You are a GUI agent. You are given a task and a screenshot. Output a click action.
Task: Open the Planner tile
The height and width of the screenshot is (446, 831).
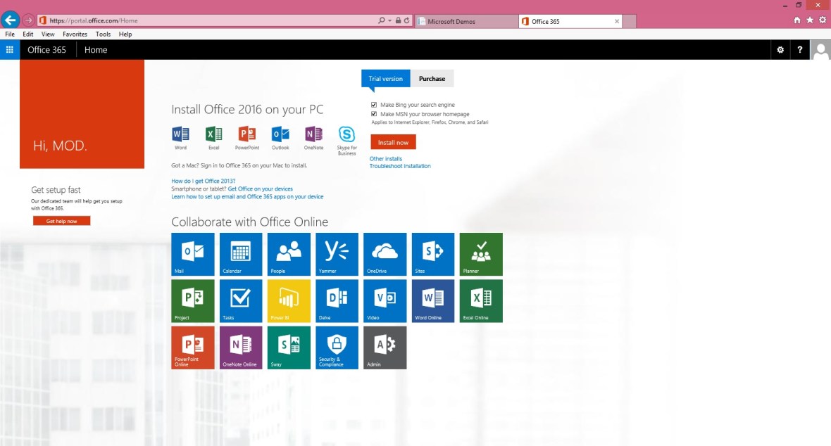coord(481,254)
